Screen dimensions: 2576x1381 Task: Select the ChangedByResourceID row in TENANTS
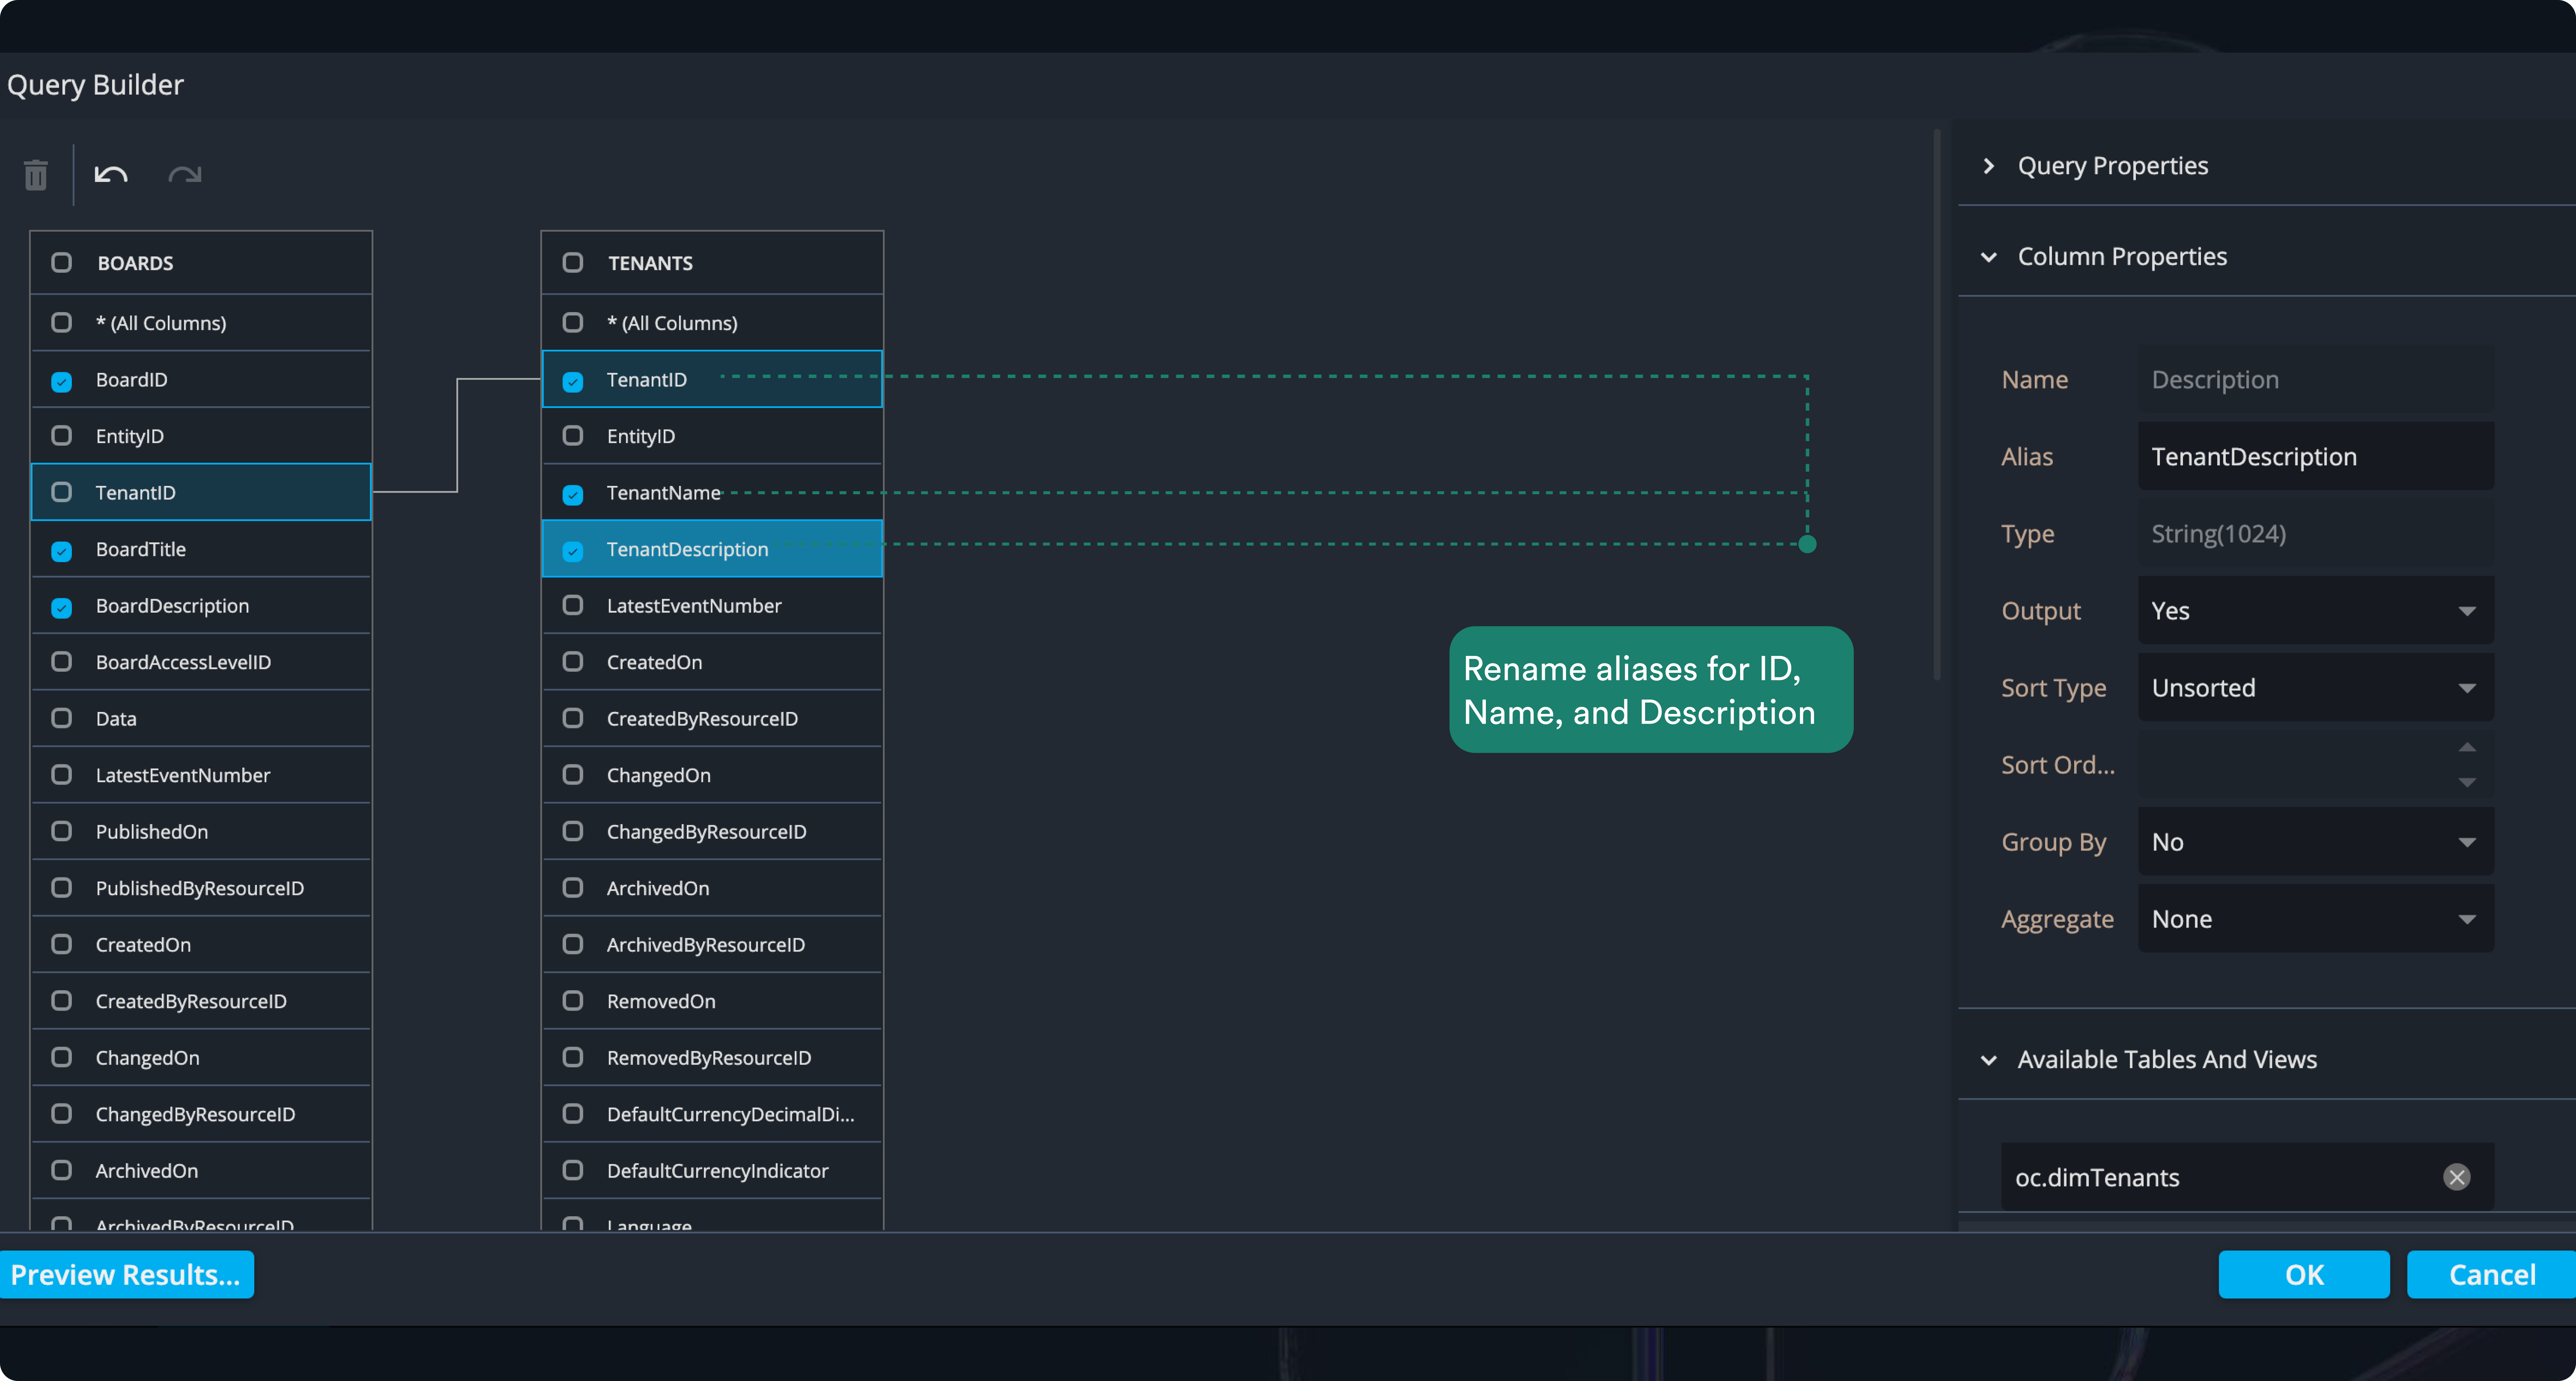click(x=712, y=831)
